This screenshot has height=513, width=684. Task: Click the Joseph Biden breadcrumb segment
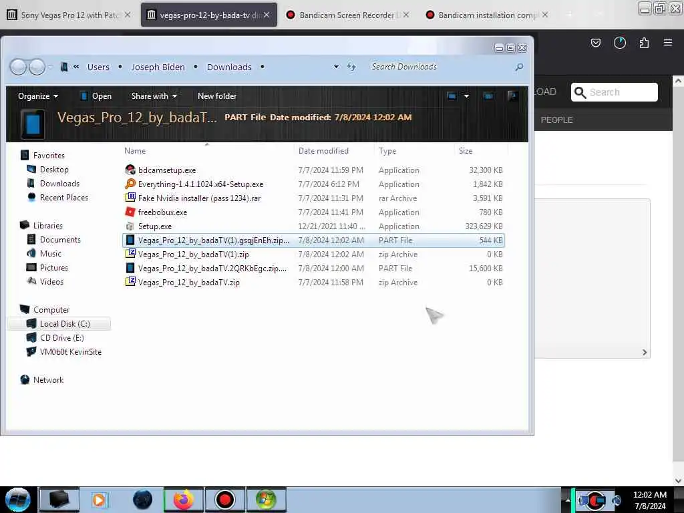coord(158,67)
